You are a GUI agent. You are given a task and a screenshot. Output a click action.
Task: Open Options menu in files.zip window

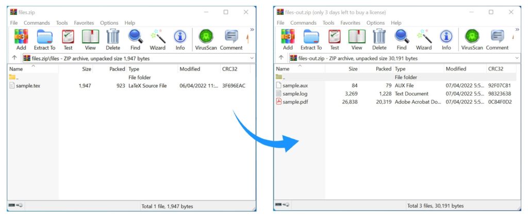click(109, 23)
